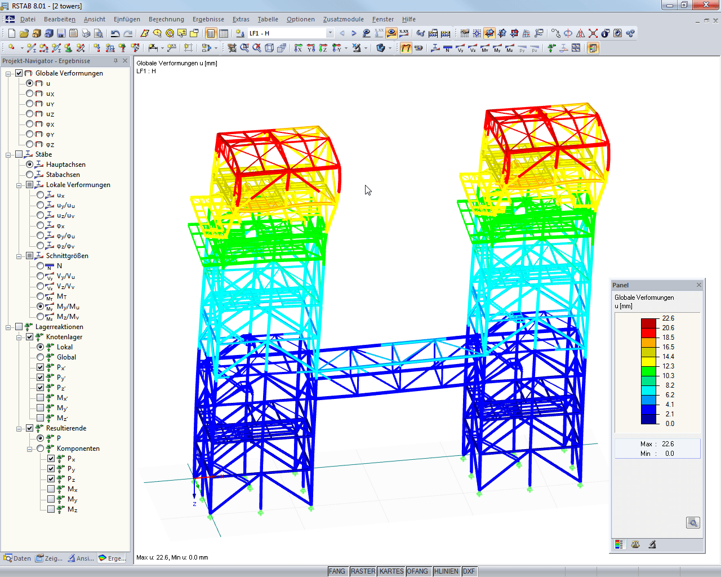721x577 pixels.
Task: Go to next load case arrow
Action: [x=354, y=33]
